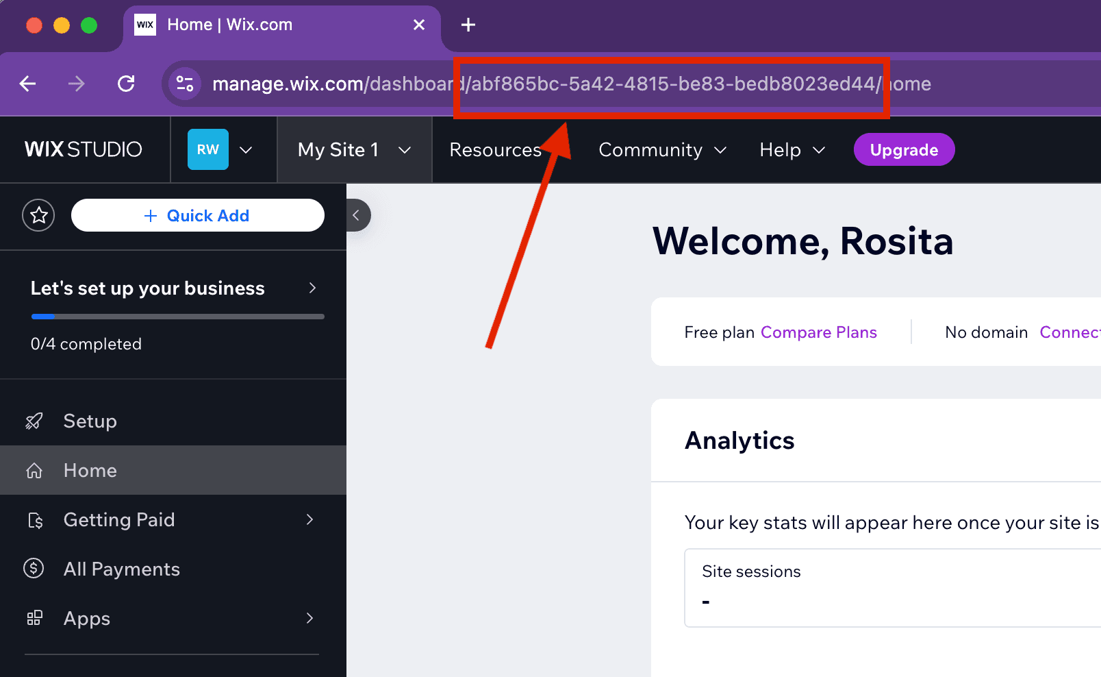Click the Compare Plans link
Image resolution: width=1101 pixels, height=677 pixels.
point(819,332)
